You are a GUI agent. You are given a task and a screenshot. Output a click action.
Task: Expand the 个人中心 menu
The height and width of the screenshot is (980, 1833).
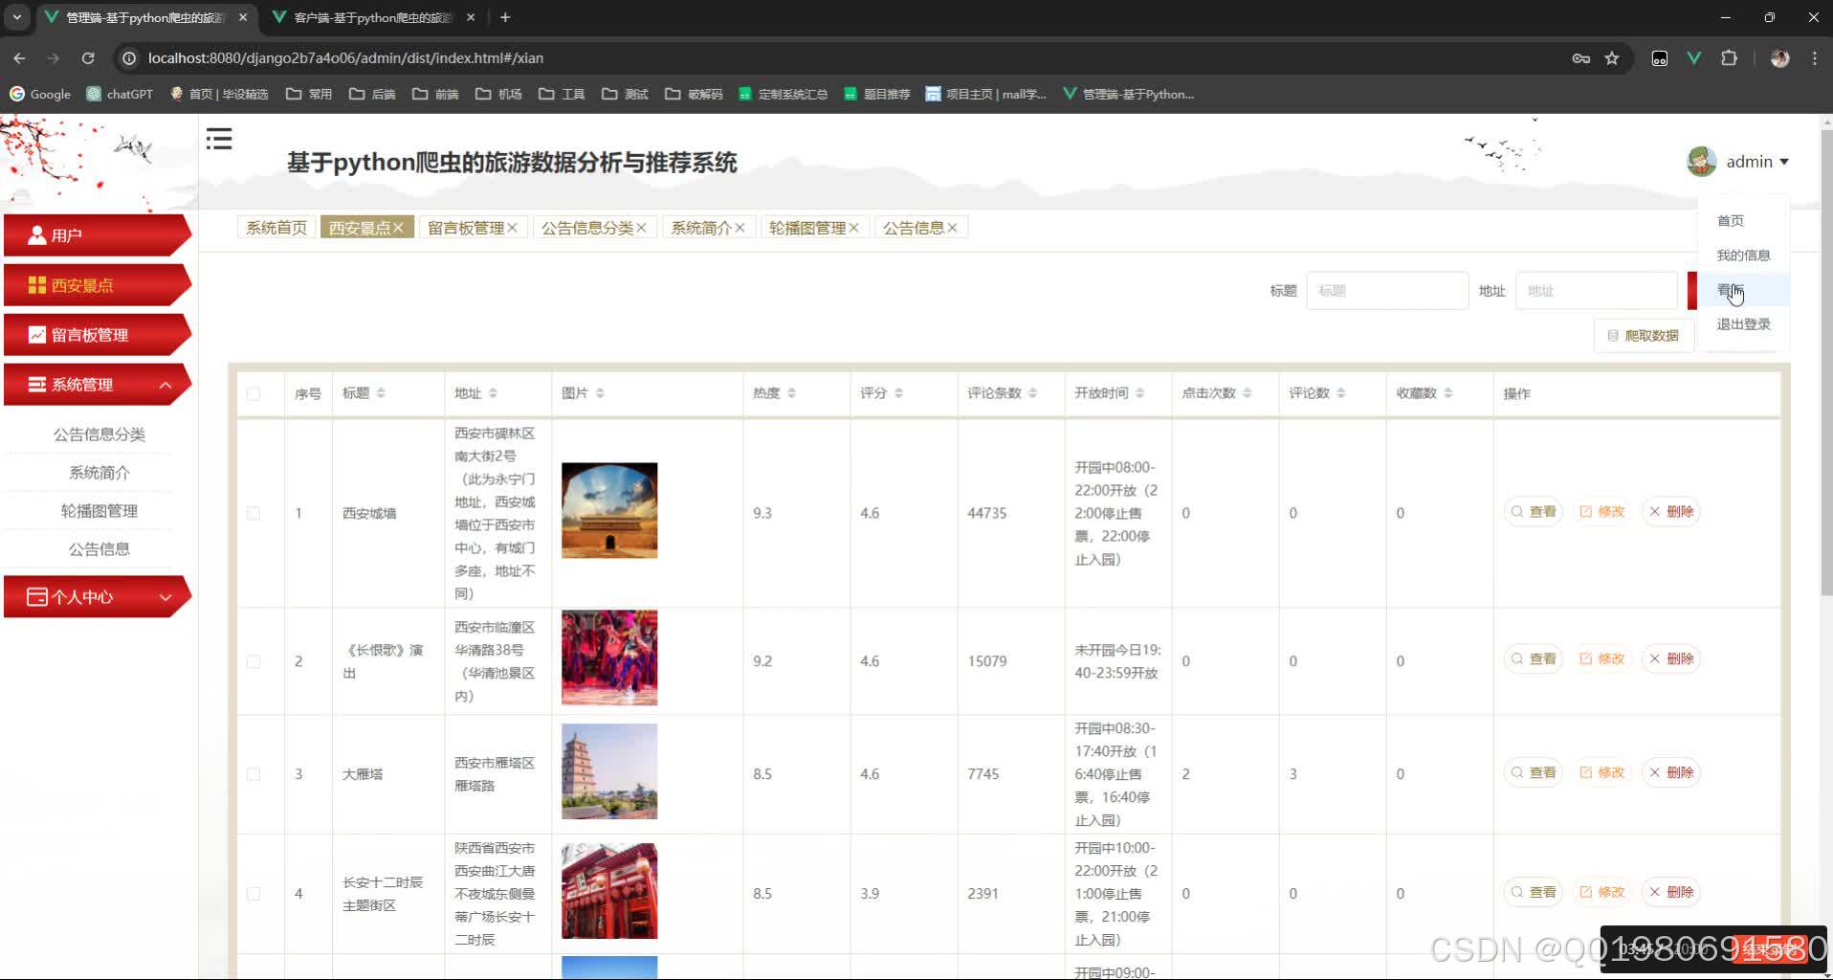coord(166,596)
